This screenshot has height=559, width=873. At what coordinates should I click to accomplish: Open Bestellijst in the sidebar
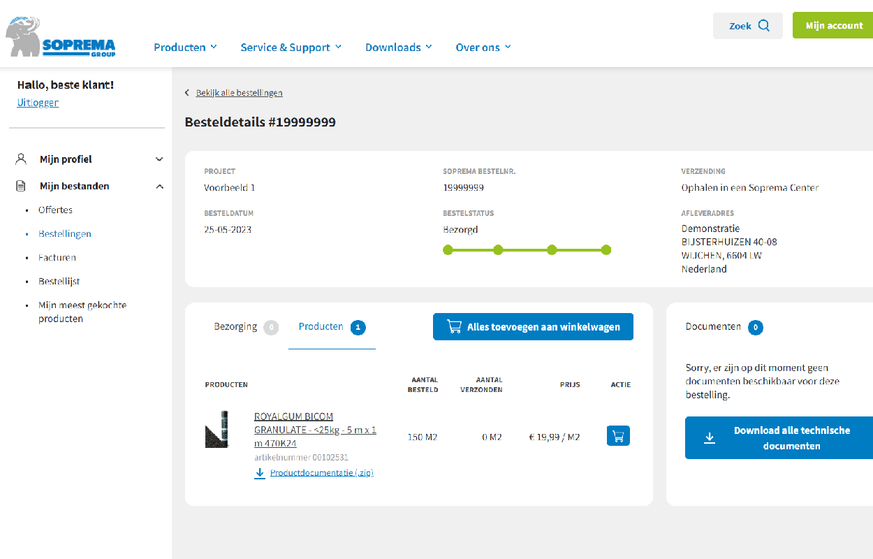pyautogui.click(x=59, y=281)
